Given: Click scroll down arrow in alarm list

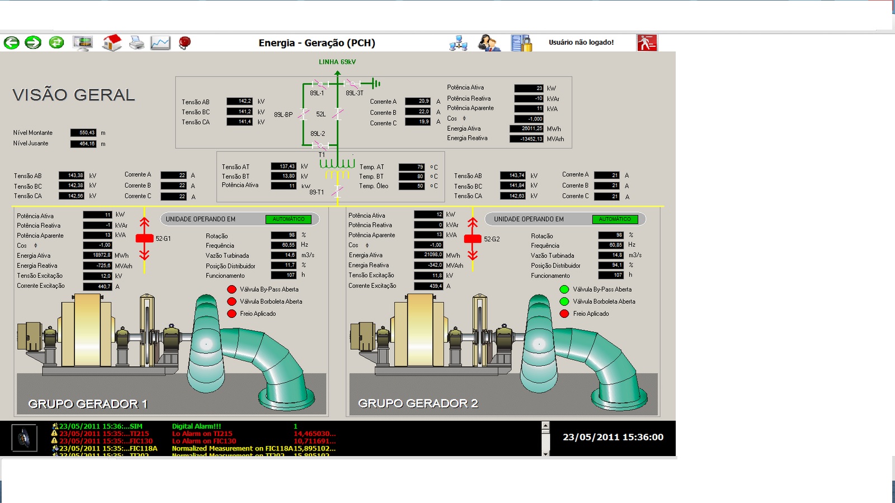Looking at the screenshot, I should 545,453.
